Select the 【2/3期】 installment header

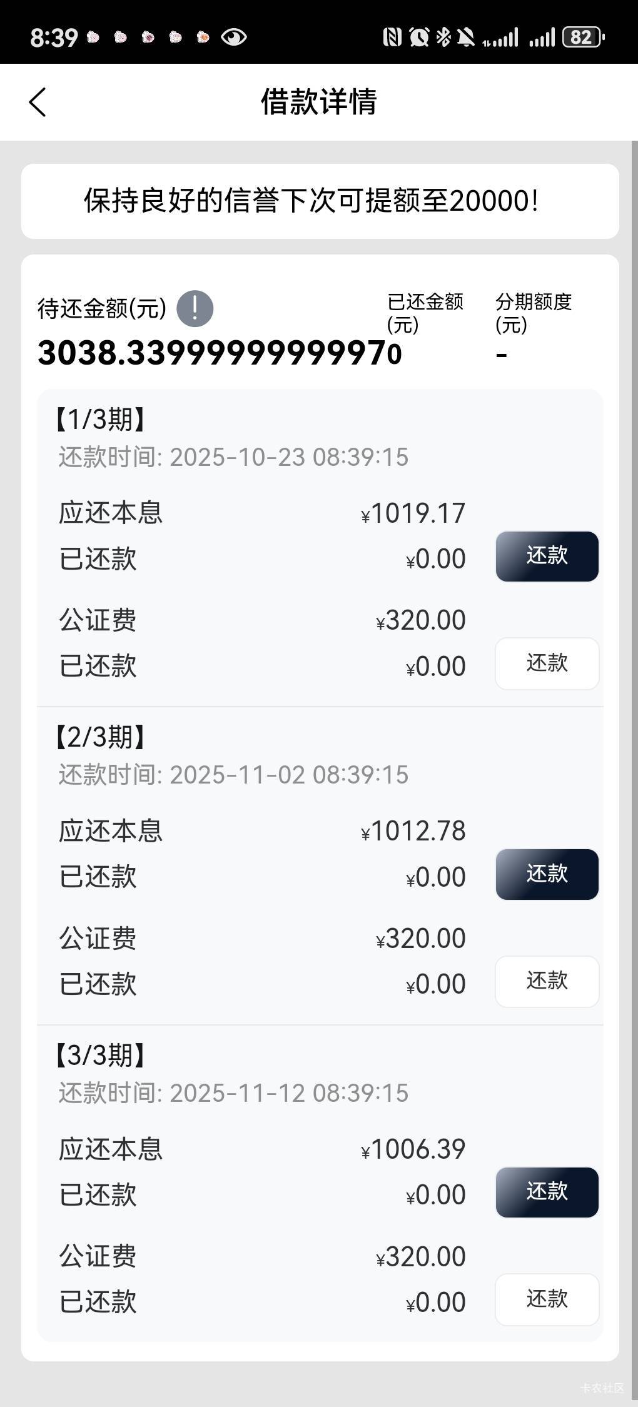pyautogui.click(x=100, y=737)
